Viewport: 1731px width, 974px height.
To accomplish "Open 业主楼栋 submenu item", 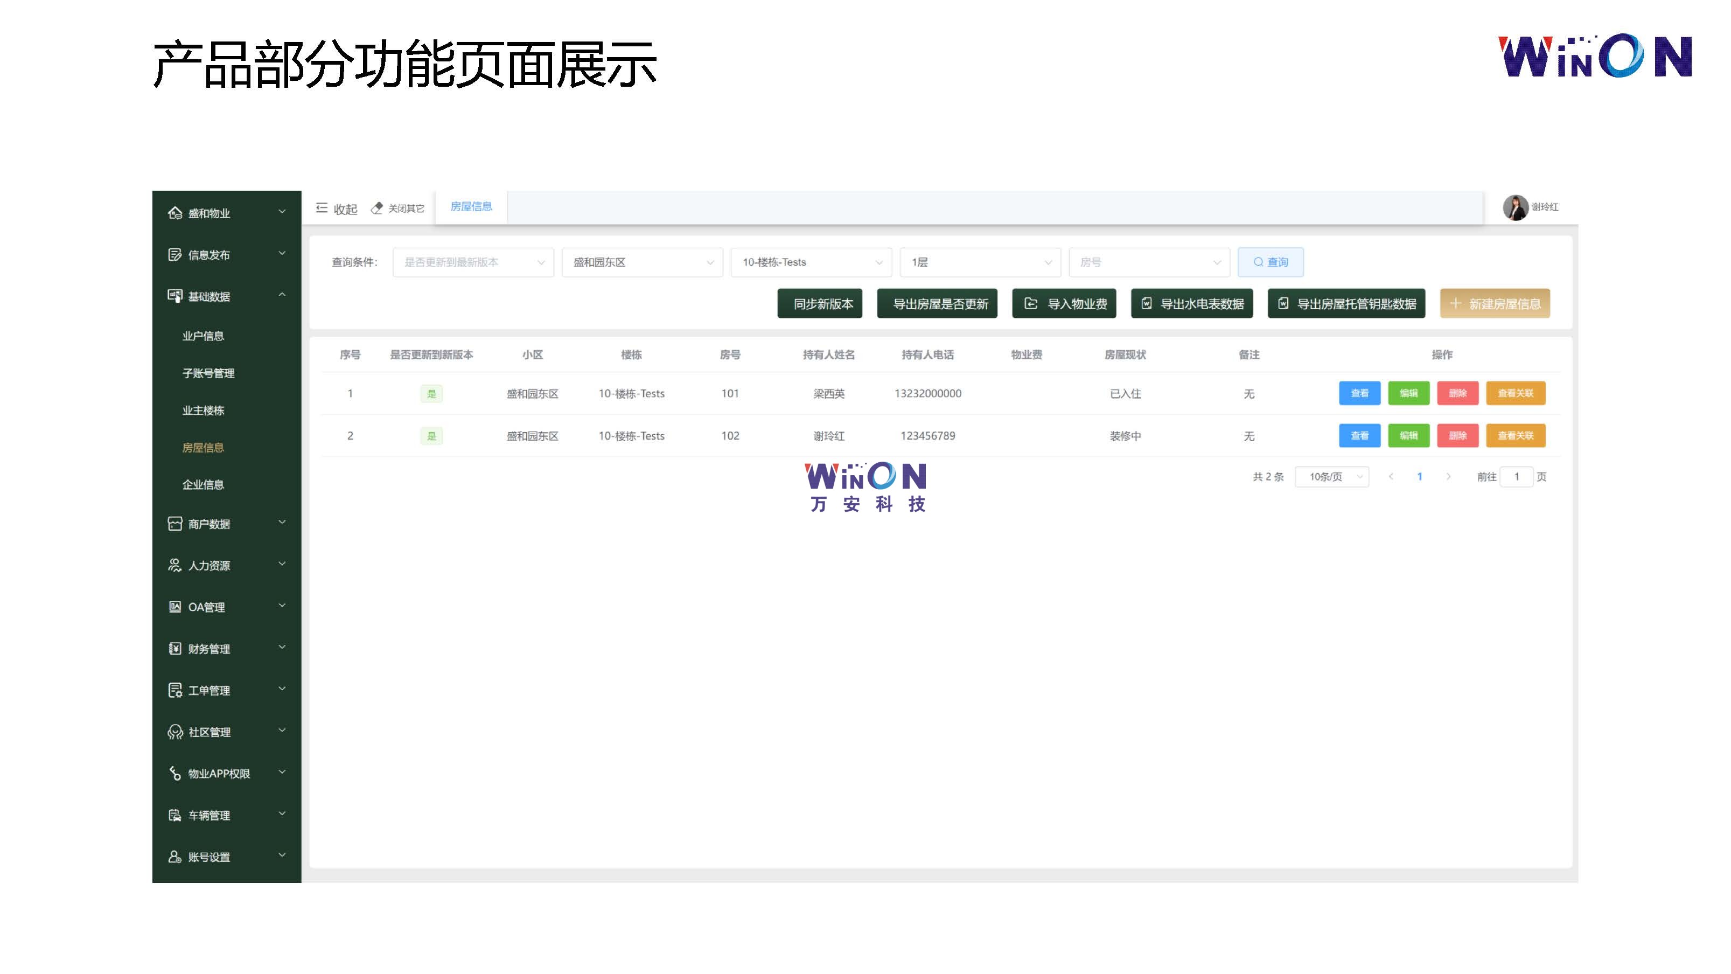I will click(x=203, y=410).
